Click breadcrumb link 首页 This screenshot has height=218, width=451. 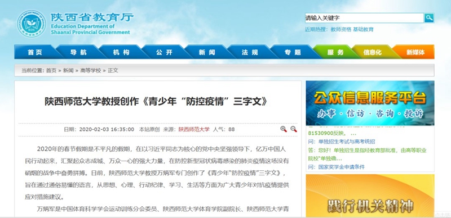click(x=51, y=71)
